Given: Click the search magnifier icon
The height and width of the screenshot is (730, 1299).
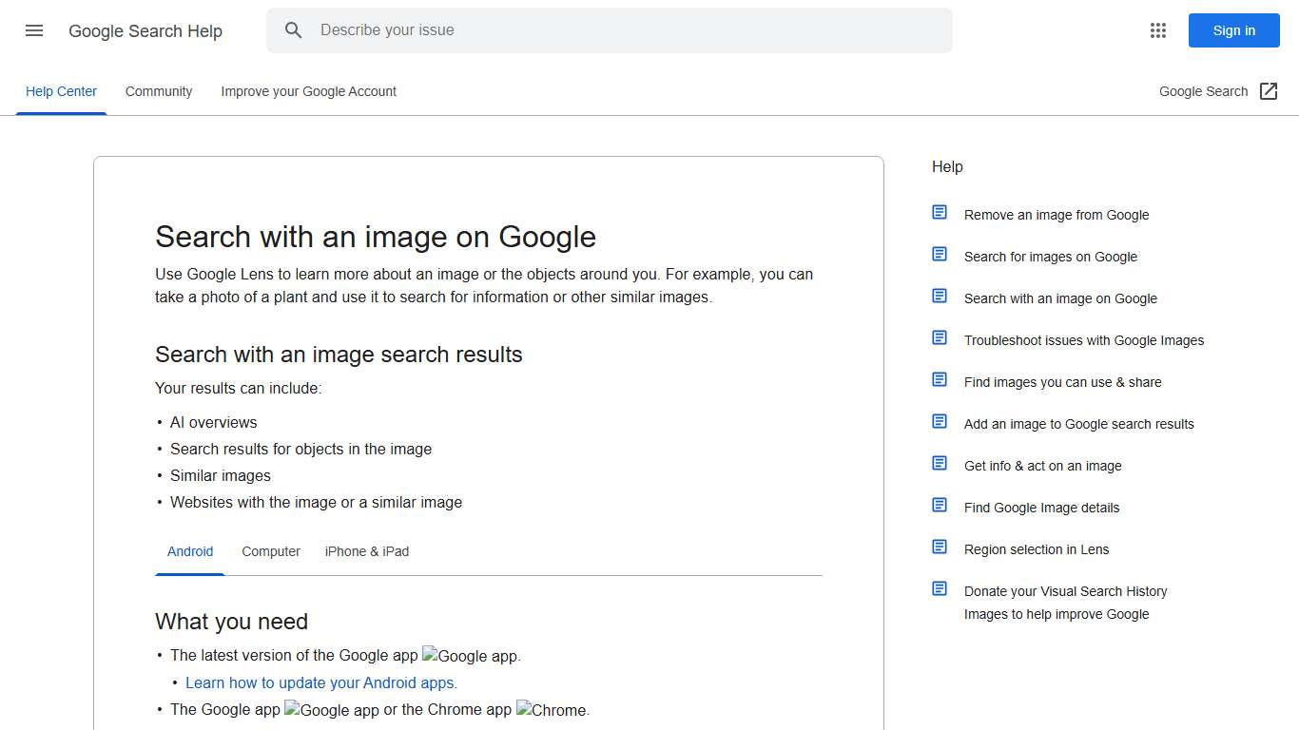Looking at the screenshot, I should tap(294, 29).
